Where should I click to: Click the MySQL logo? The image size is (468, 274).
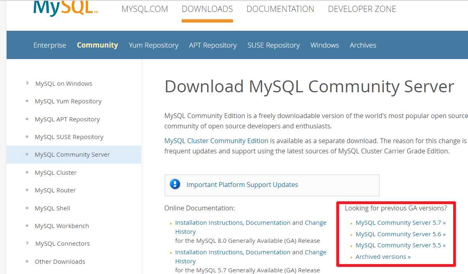tap(65, 8)
